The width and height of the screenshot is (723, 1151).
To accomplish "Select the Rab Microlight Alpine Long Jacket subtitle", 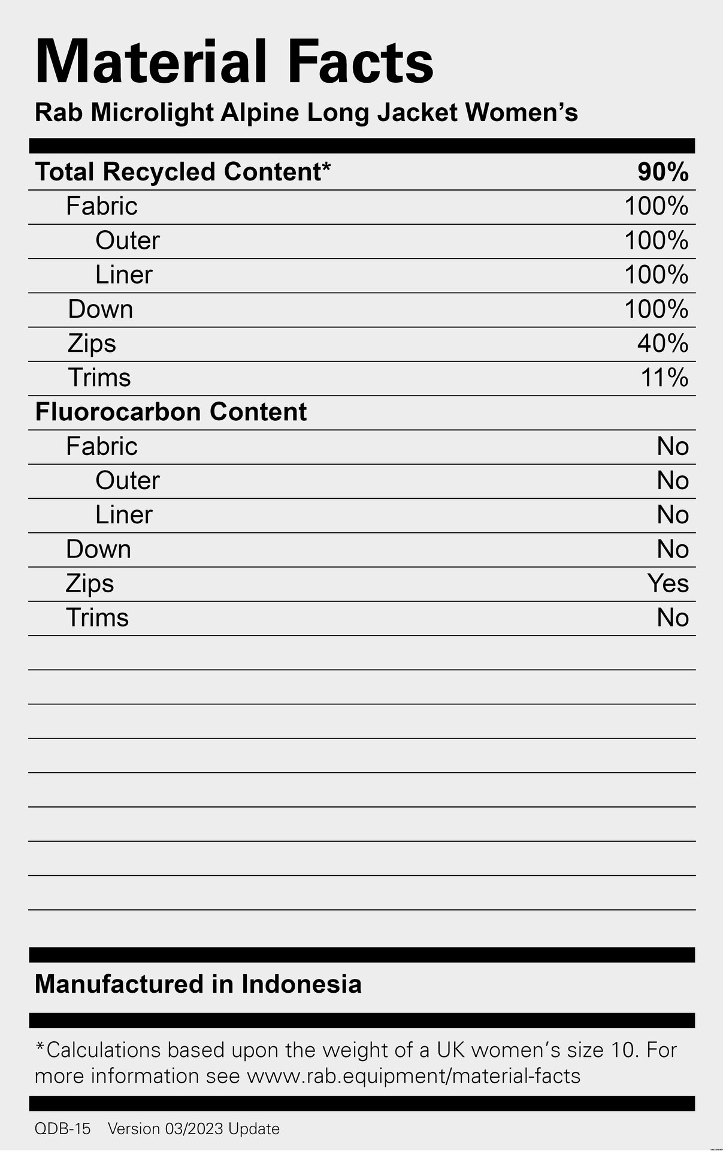I will (x=306, y=113).
